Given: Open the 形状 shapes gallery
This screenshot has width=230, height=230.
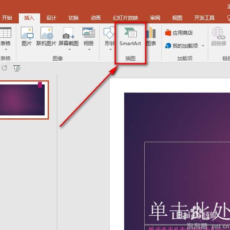Looking at the screenshot, I should 110,36.
